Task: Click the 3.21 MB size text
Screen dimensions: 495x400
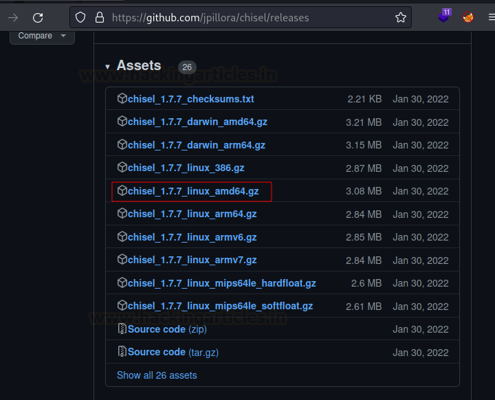Action: [364, 122]
